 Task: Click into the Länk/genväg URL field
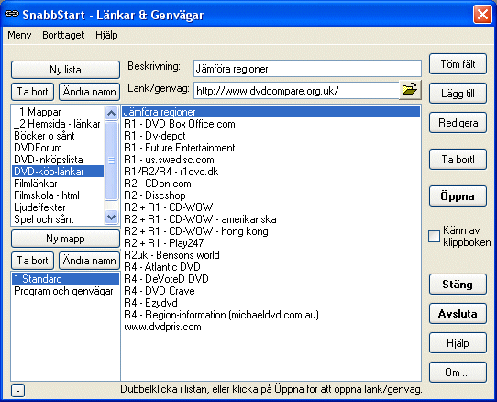(296, 91)
